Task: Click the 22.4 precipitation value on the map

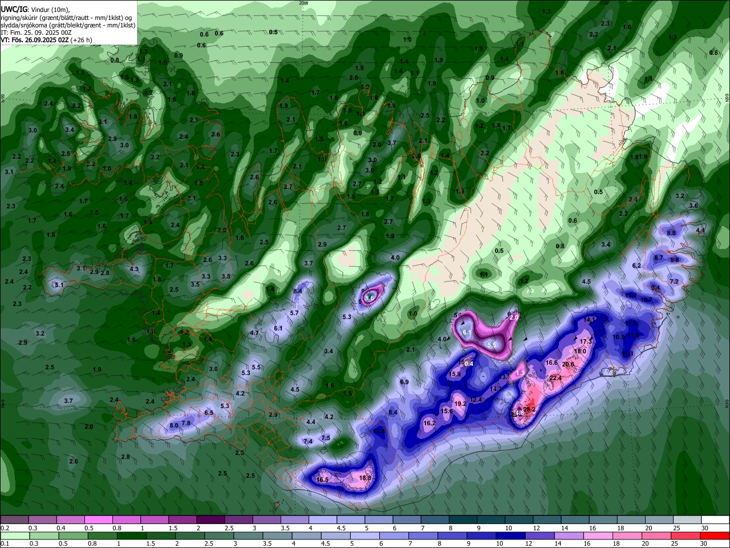Action: tap(555, 378)
